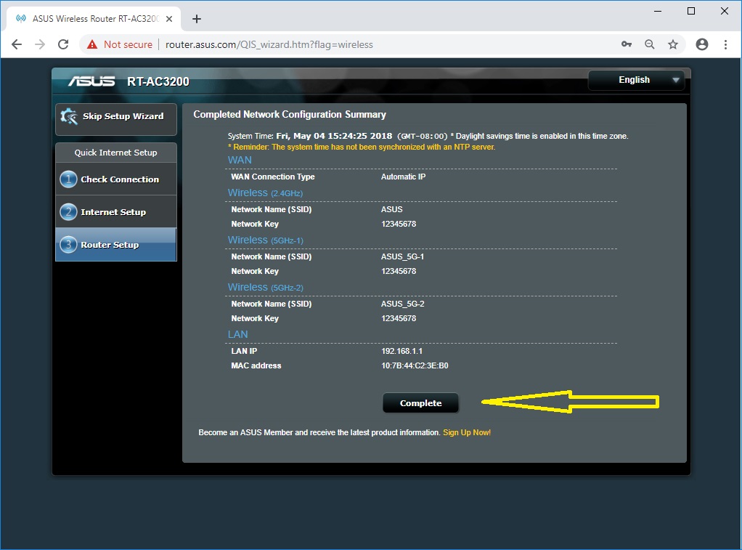Click Skip Setup Wizard button
Image resolution: width=742 pixels, height=550 pixels.
(x=116, y=119)
